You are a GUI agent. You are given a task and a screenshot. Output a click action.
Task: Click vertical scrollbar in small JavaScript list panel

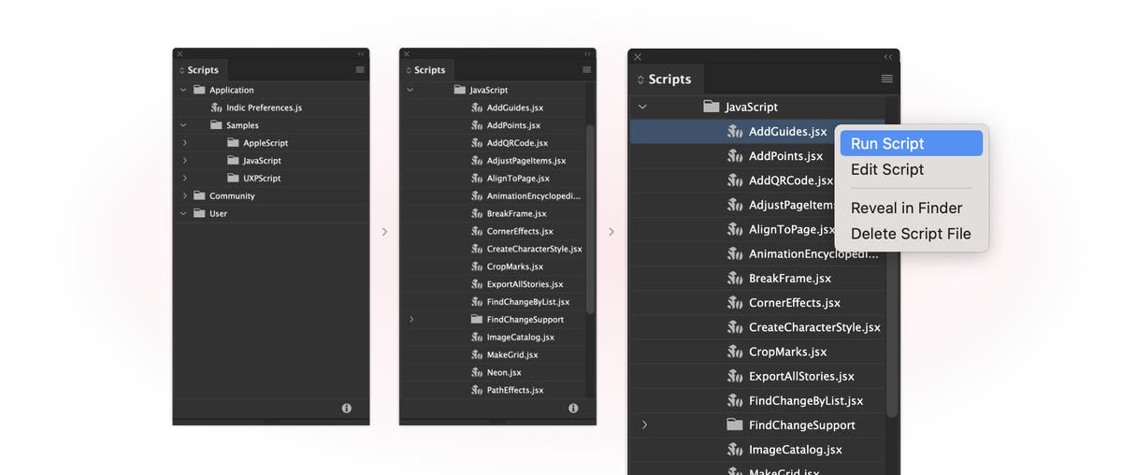point(590,218)
